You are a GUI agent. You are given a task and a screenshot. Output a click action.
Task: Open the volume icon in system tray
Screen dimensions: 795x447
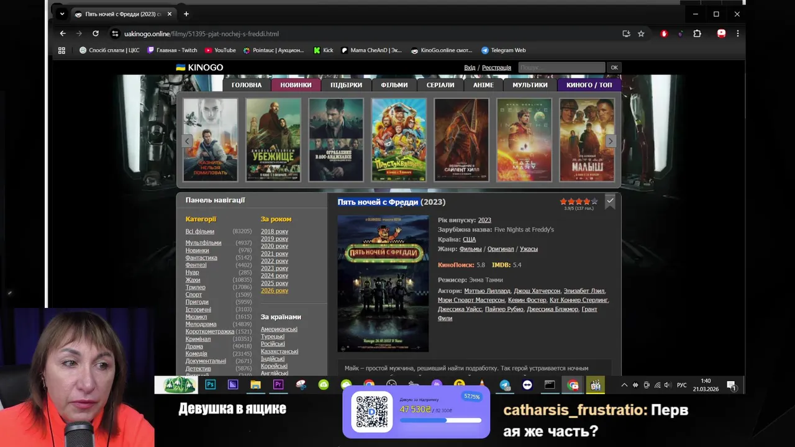tap(668, 385)
